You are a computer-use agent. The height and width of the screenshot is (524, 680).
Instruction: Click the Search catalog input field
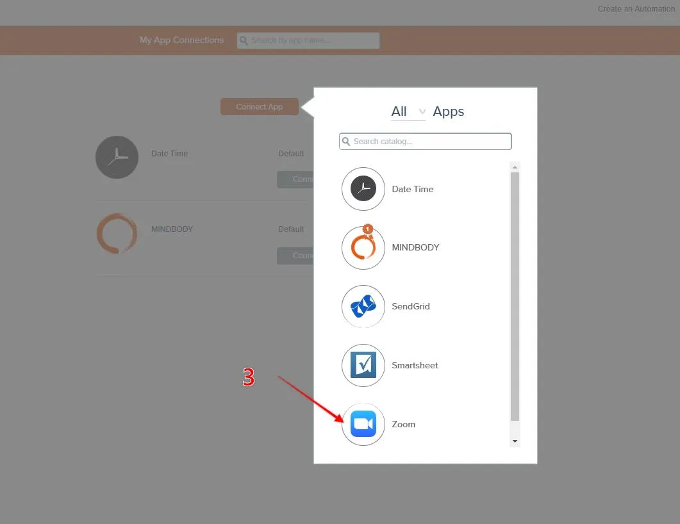426,142
